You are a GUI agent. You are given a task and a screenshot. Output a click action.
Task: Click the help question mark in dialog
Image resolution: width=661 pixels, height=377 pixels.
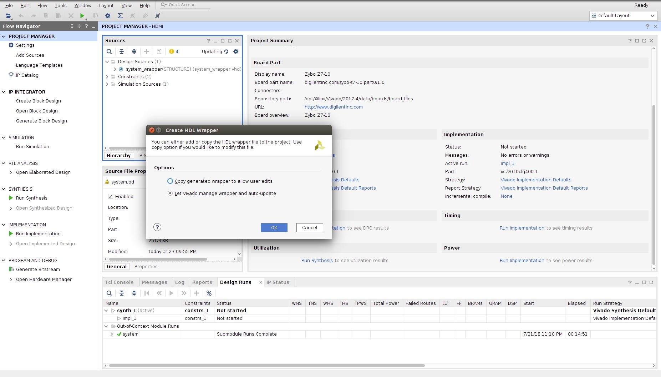[x=157, y=227]
